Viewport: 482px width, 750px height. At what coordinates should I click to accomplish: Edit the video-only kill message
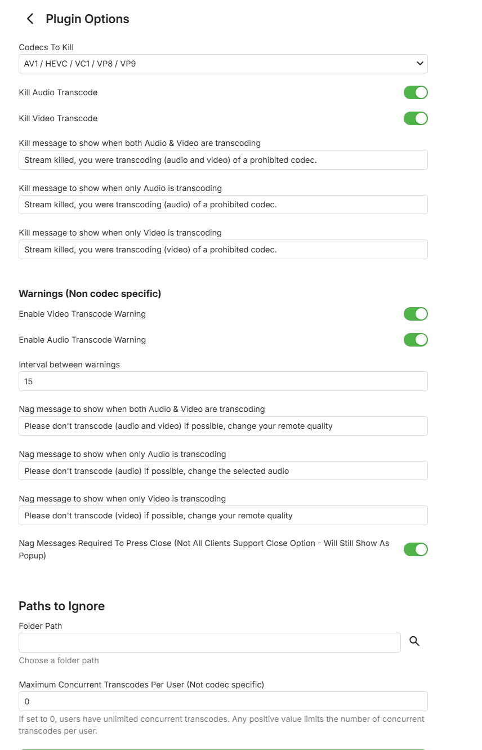pos(223,249)
